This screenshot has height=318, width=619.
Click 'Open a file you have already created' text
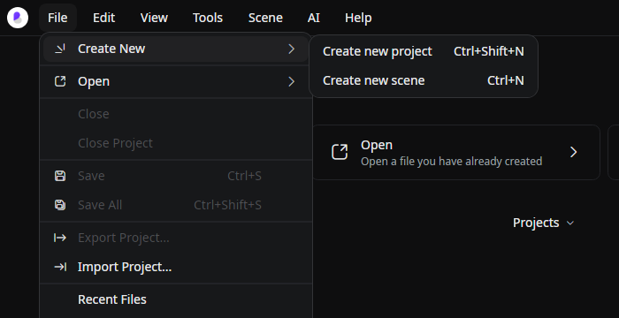451,162
